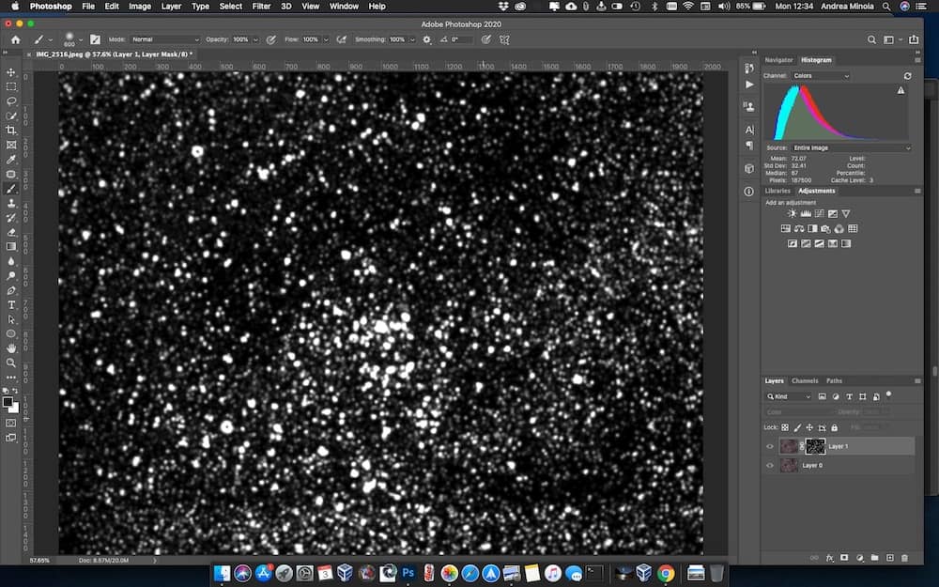Expand the layer filter Kind dropdown
The width and height of the screenshot is (939, 587).
click(x=789, y=396)
